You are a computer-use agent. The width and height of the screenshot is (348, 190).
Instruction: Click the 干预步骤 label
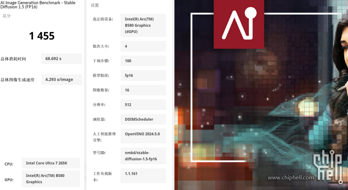pyautogui.click(x=101, y=61)
